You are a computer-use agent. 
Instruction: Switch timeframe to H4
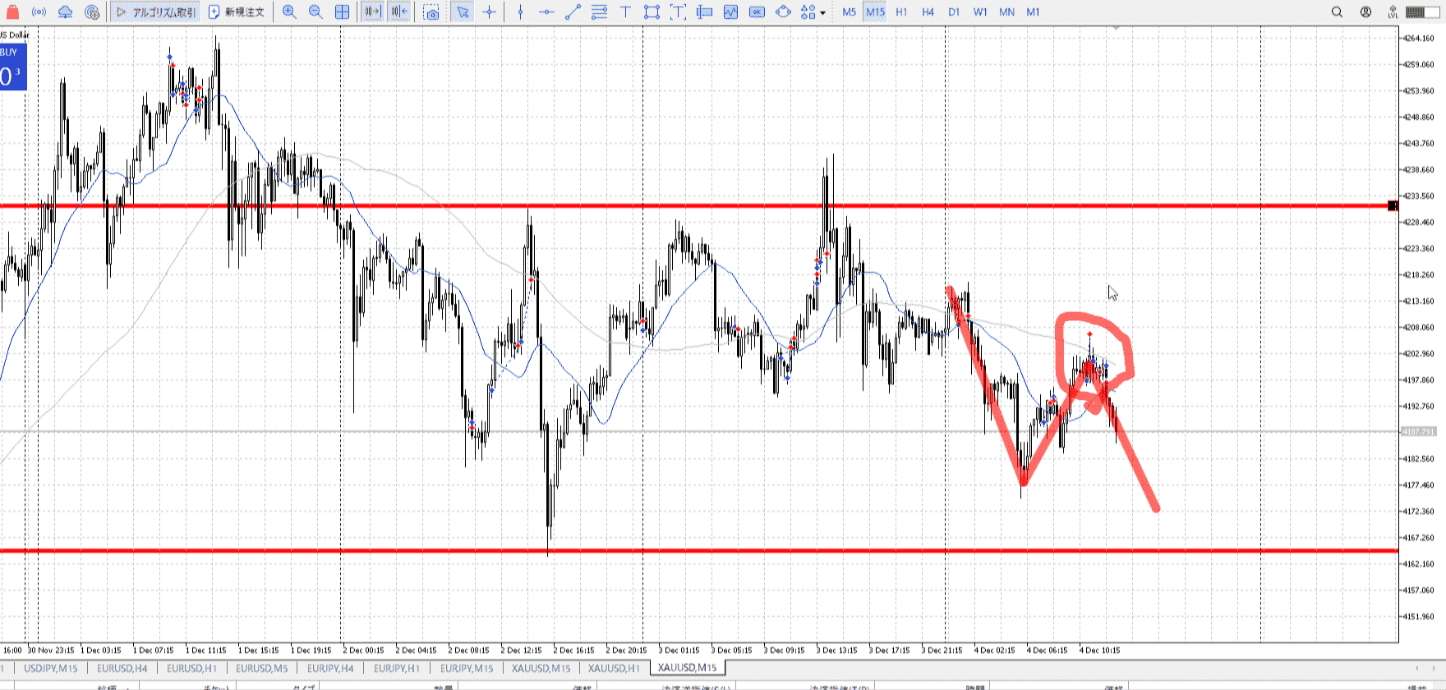pos(928,12)
